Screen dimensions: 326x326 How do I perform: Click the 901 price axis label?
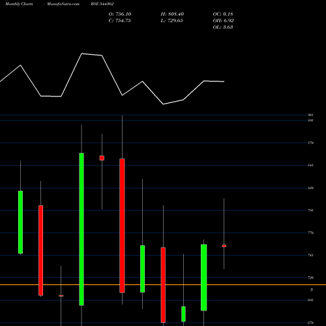[x=310, y=115]
